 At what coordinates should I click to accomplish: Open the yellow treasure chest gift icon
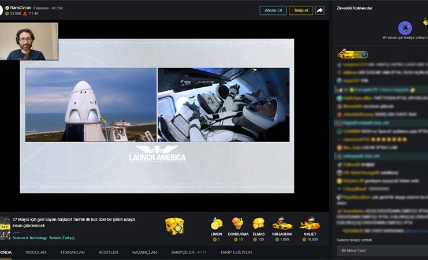(x=174, y=226)
